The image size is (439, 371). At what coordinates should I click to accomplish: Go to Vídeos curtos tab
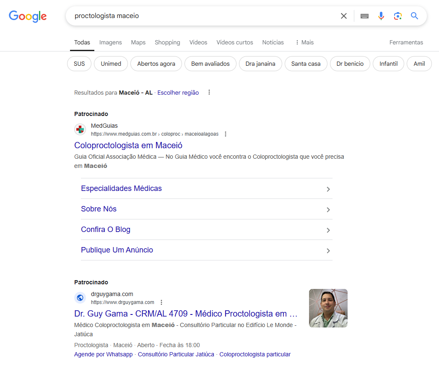235,42
